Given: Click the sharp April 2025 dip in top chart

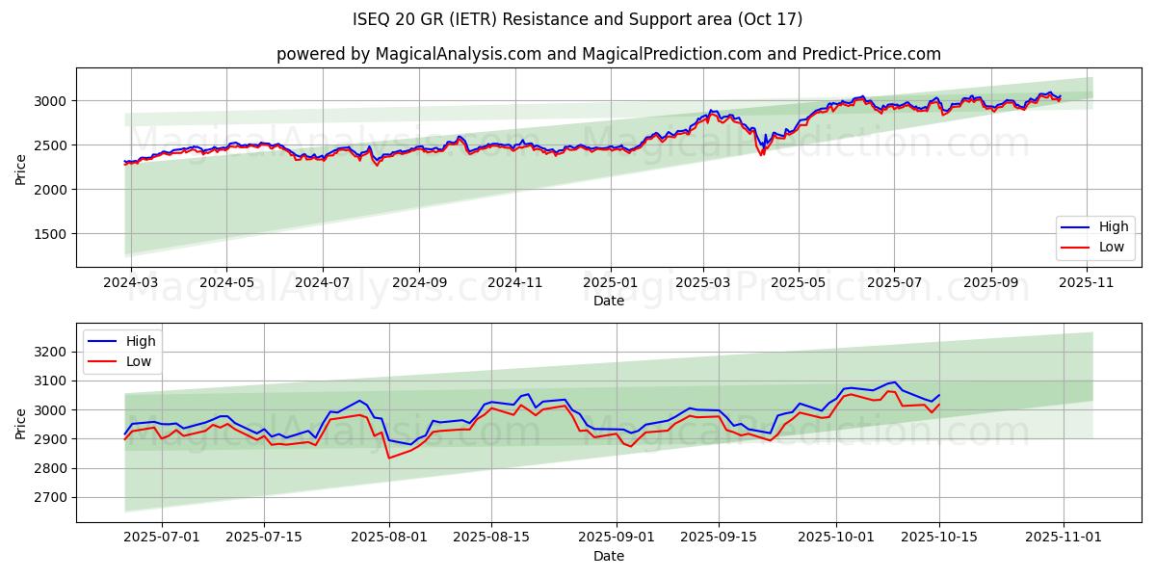Looking at the screenshot, I should (x=762, y=152).
